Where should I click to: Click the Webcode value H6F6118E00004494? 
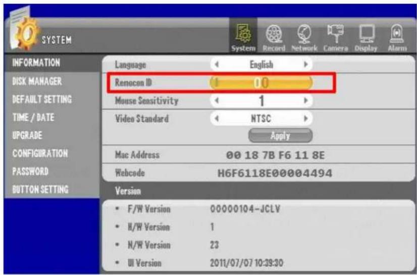(275, 173)
